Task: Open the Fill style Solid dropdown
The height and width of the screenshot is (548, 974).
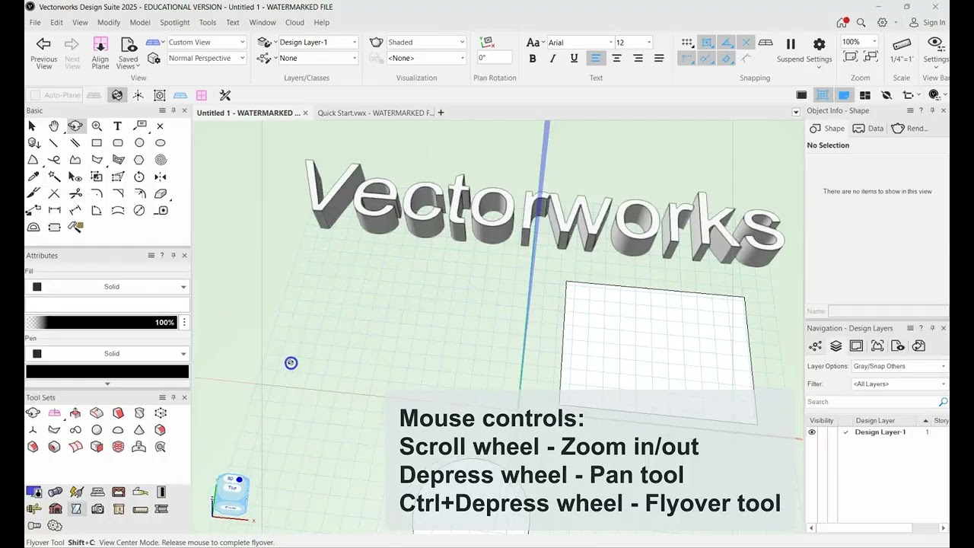Action: click(x=107, y=287)
